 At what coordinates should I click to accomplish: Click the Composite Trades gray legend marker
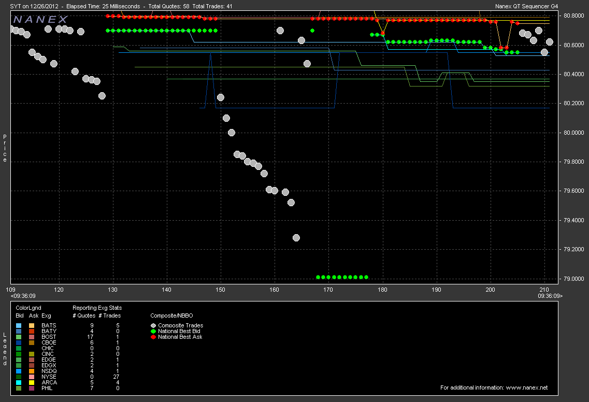pos(153,326)
